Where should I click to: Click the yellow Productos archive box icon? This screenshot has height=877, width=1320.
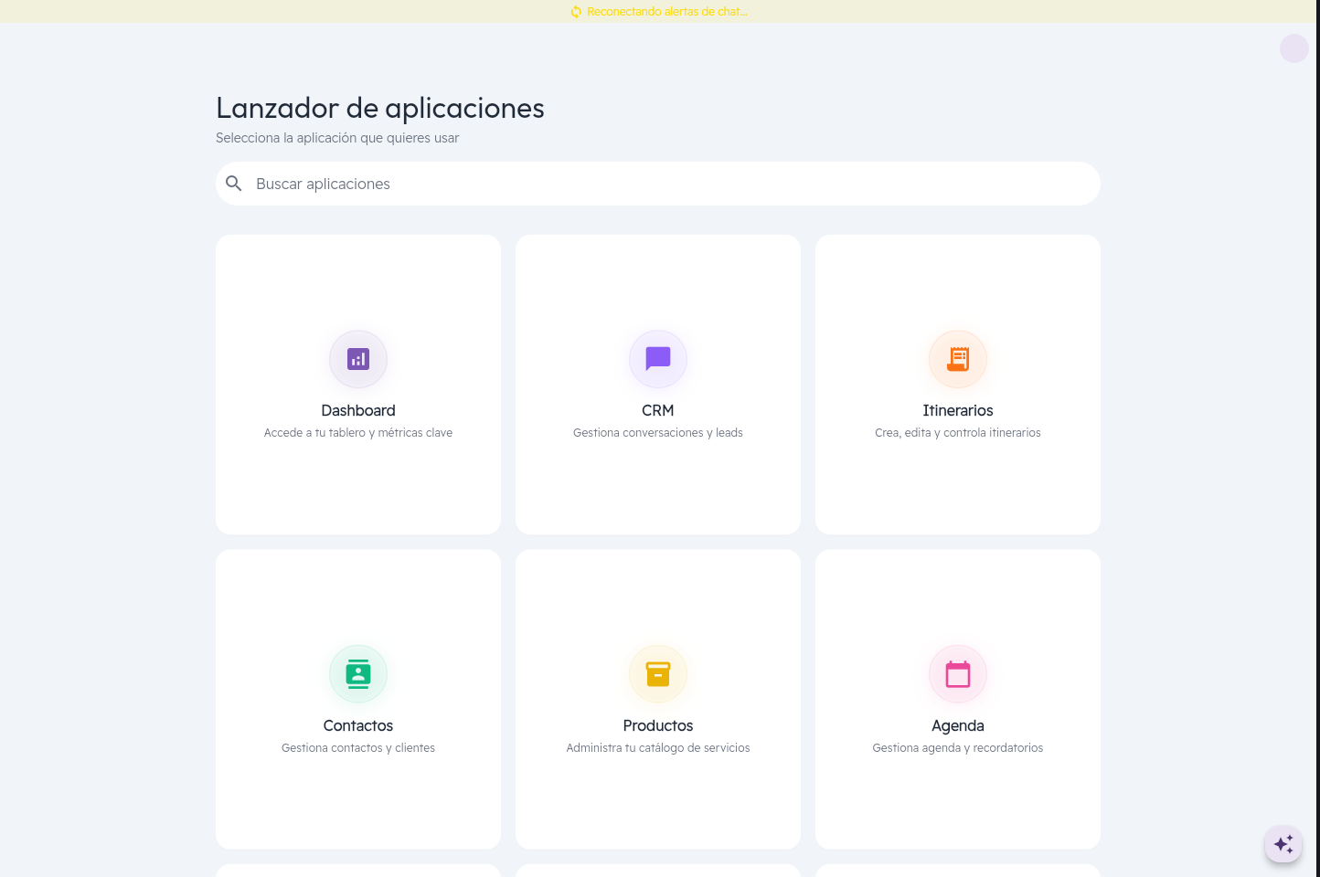[658, 674]
